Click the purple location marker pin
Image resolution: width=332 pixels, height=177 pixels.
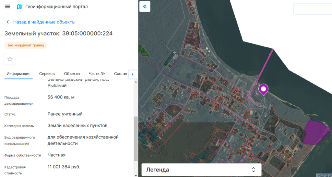264,89
